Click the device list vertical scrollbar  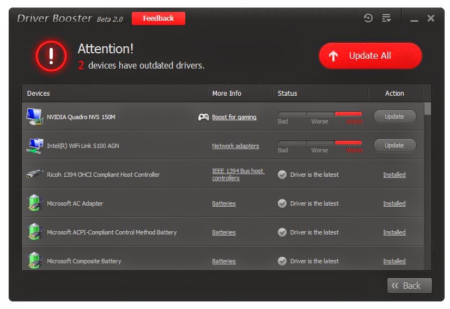428,186
